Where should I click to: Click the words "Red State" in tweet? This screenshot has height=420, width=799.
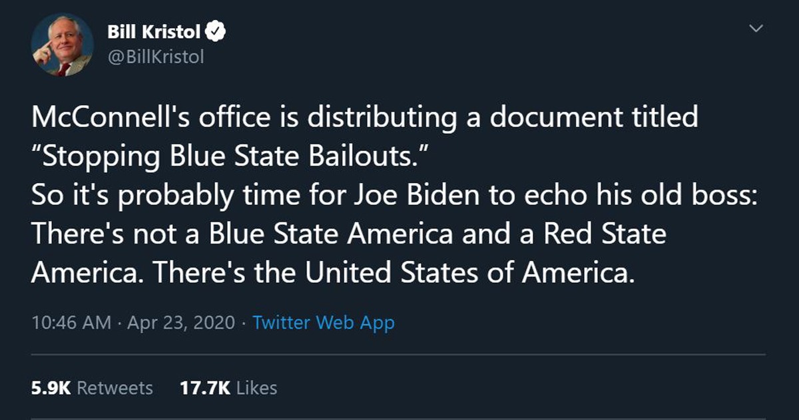pos(605,234)
